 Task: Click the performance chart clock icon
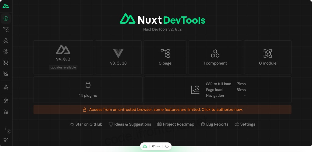(x=195, y=90)
